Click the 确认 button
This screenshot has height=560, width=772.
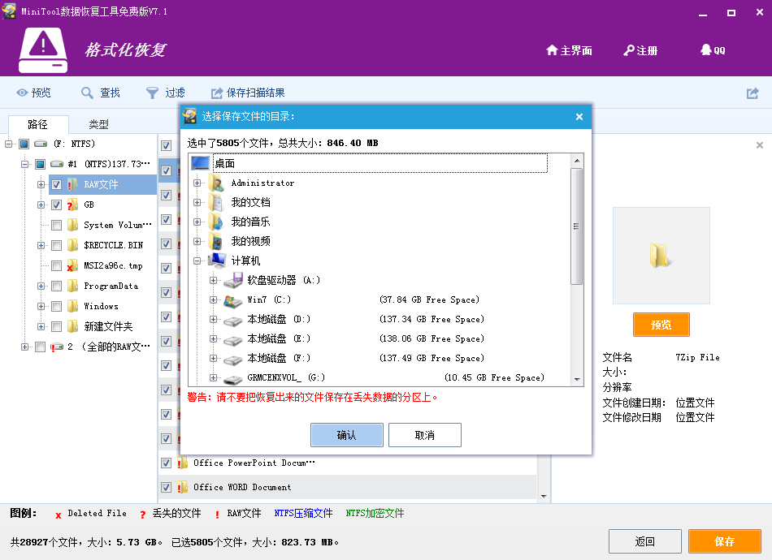(x=347, y=435)
